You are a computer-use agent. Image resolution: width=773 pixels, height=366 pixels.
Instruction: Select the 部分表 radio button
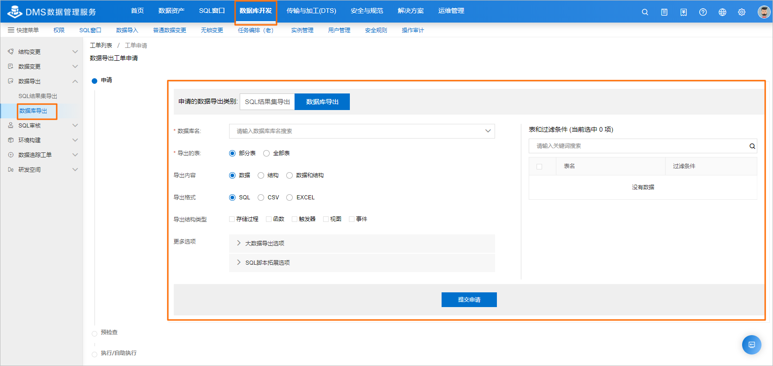pyautogui.click(x=232, y=153)
